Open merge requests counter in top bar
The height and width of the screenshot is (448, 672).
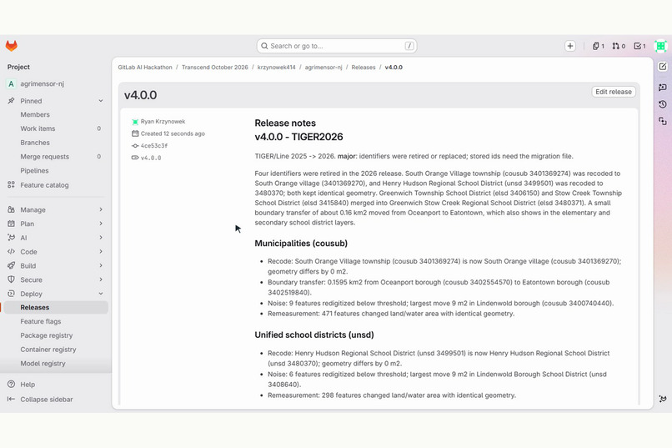point(619,46)
